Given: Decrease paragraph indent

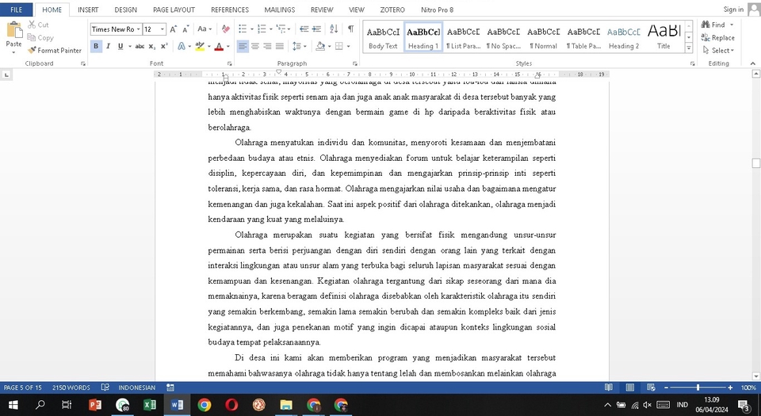Looking at the screenshot, I should (304, 29).
